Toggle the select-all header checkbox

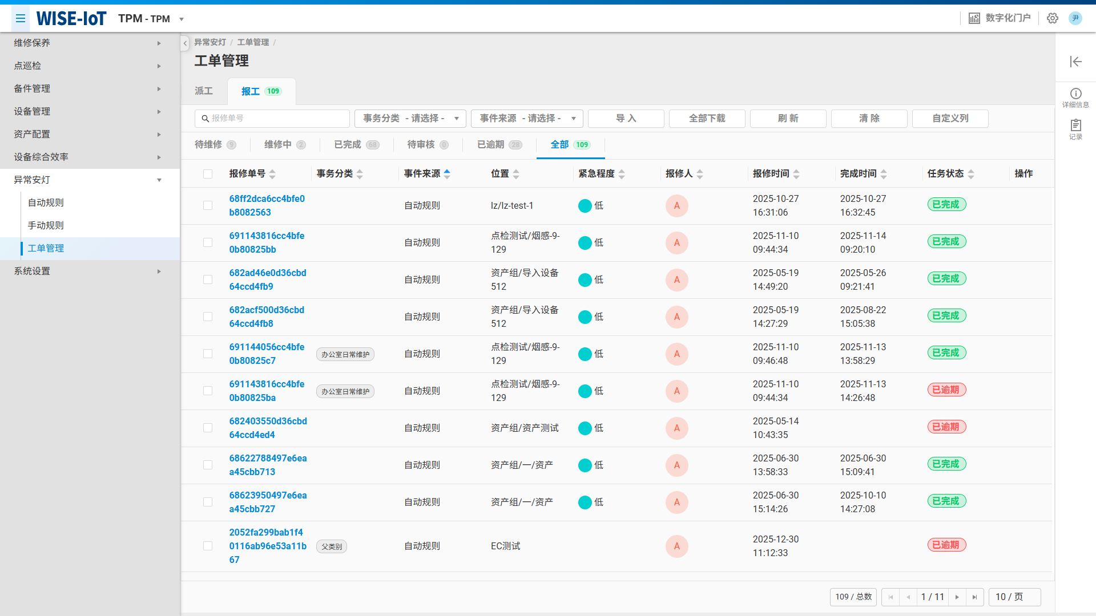point(208,174)
